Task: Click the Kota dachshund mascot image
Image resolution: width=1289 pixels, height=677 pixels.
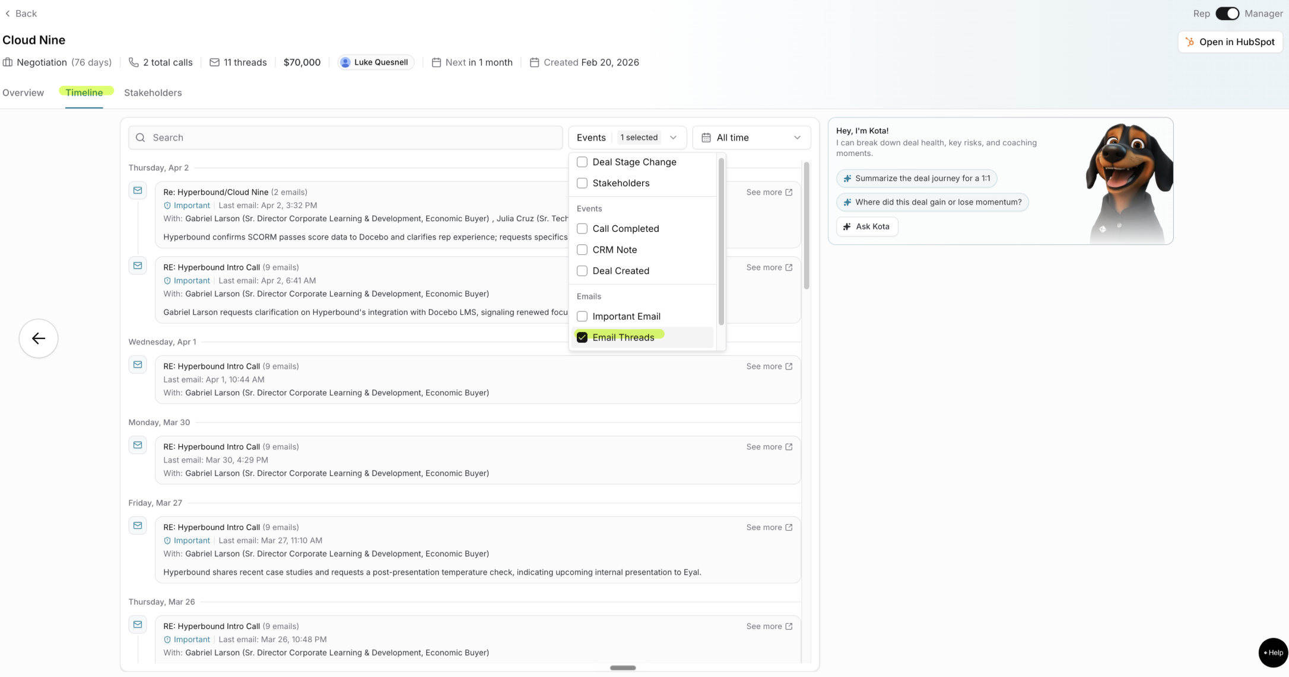Action: coord(1128,183)
